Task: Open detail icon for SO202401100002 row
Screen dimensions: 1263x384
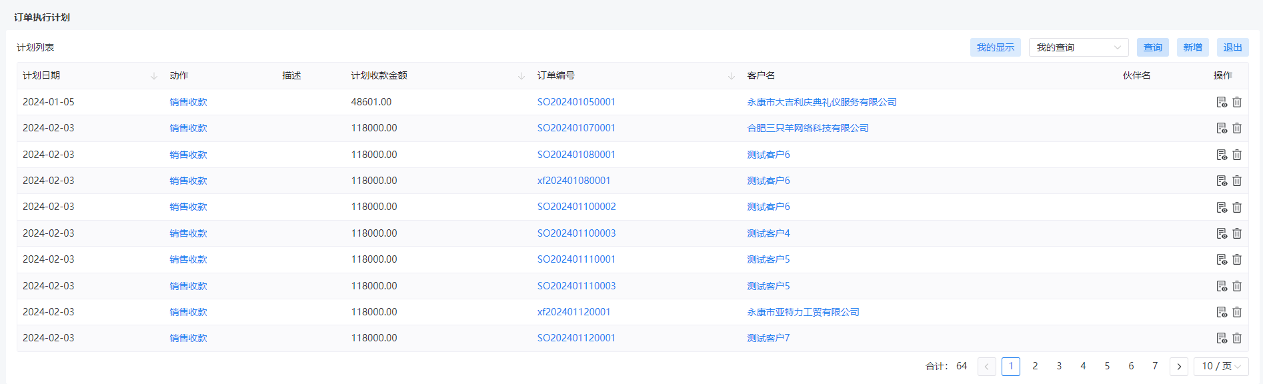Action: tap(1222, 207)
